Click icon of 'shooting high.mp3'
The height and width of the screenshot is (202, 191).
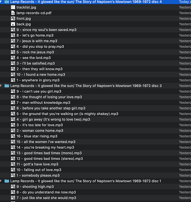(x=13, y=187)
